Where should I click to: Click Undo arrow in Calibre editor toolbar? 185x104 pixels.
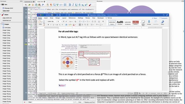[26, 5]
